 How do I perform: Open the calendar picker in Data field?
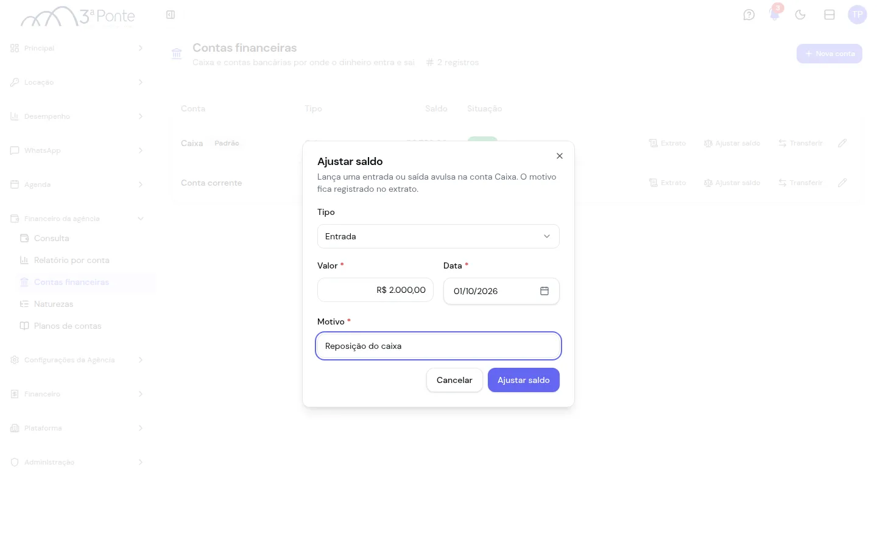pyautogui.click(x=544, y=291)
